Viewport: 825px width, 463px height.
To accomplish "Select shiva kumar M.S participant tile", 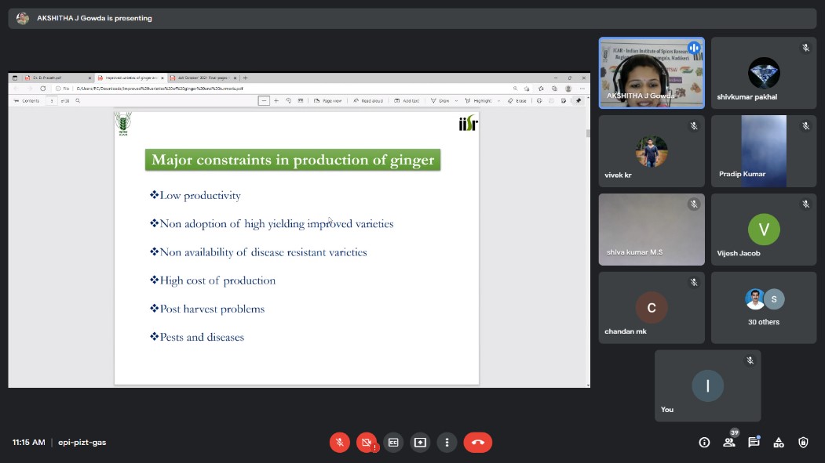I will click(652, 230).
